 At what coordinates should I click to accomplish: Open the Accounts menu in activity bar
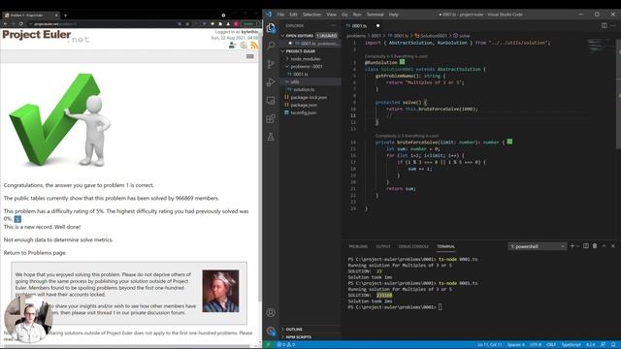271,312
